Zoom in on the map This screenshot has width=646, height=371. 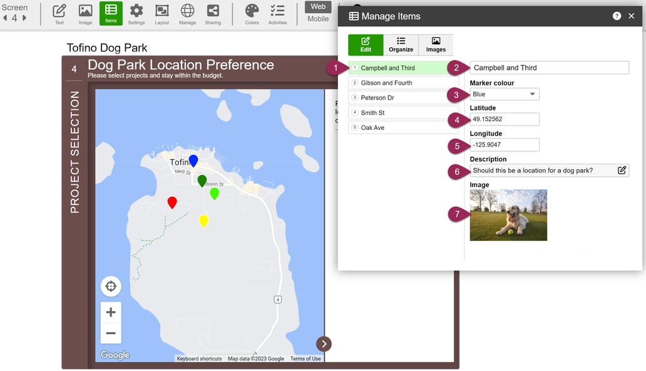[x=111, y=312]
